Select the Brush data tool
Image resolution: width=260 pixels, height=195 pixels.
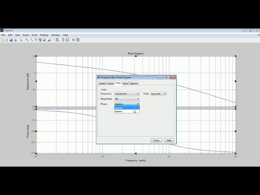49,40
